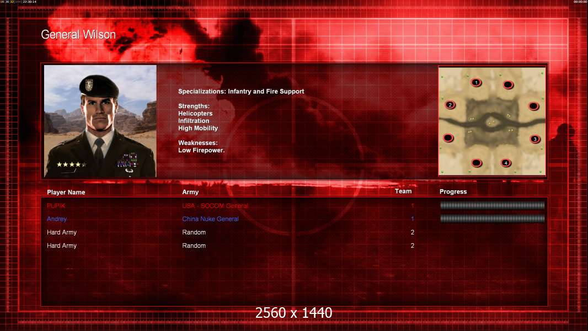Click the four-star rank insignia on the portrait
This screenshot has height=331, width=588.
point(71,164)
